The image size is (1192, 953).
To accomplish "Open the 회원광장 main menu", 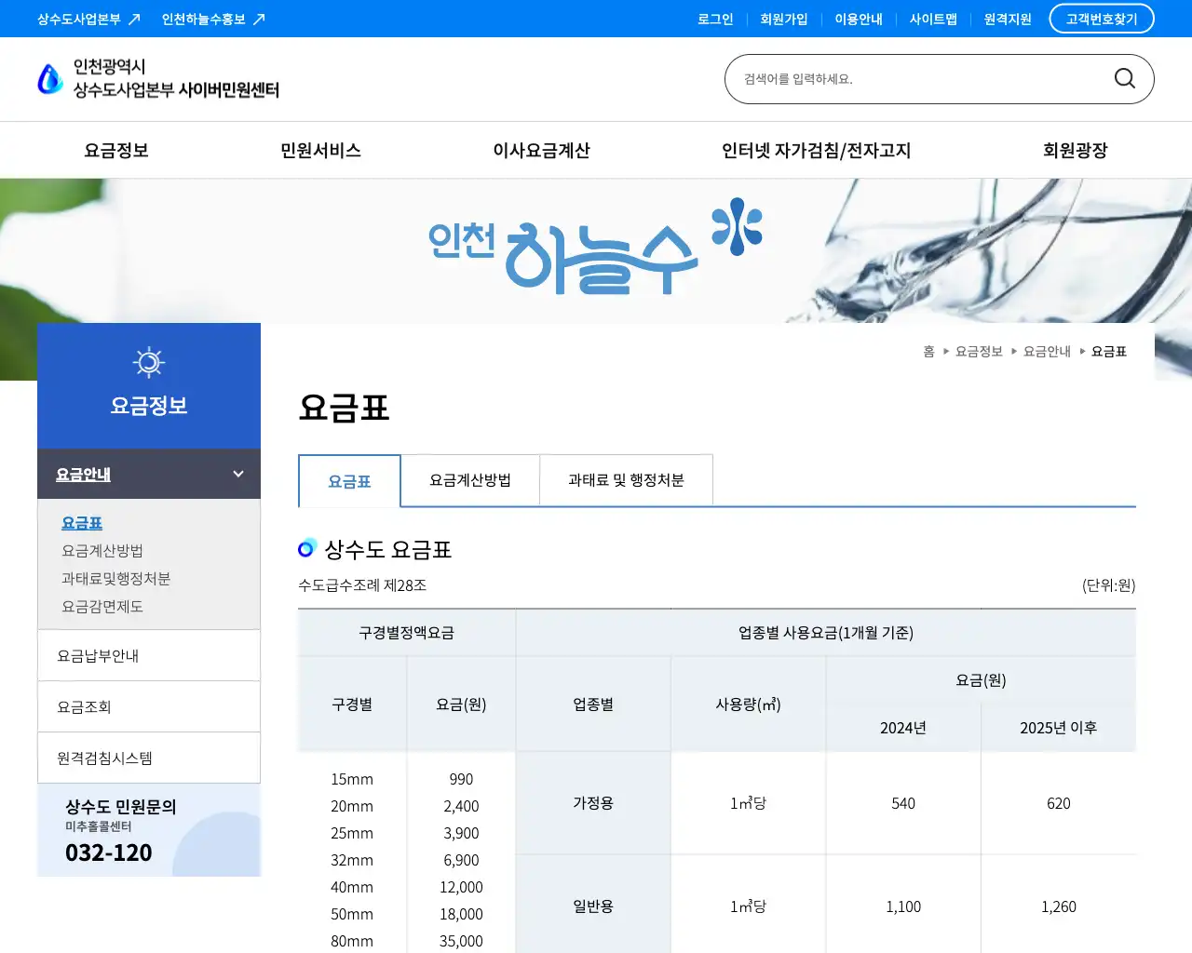I will coord(1075,151).
